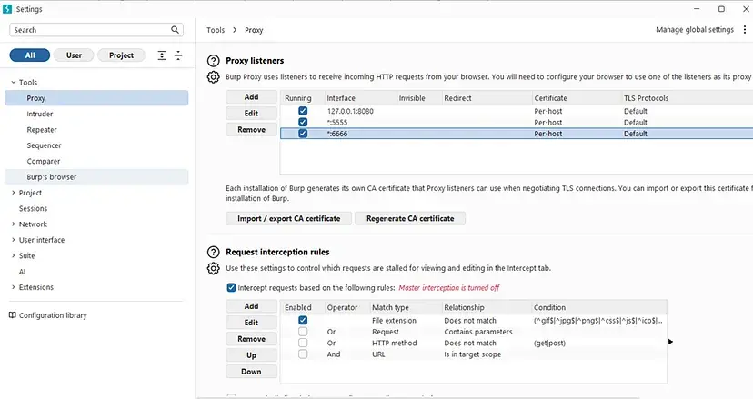
Task: Open the Manage global settings three-dot menu
Action: pyautogui.click(x=744, y=30)
